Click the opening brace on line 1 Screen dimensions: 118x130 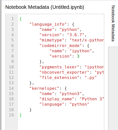21,19
